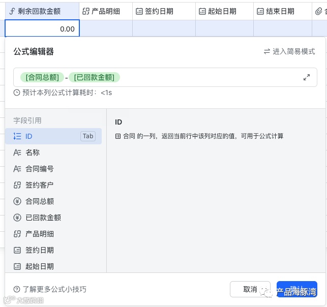Click the 起始日期 column header
This screenshot has height=307, width=327.
(224, 11)
